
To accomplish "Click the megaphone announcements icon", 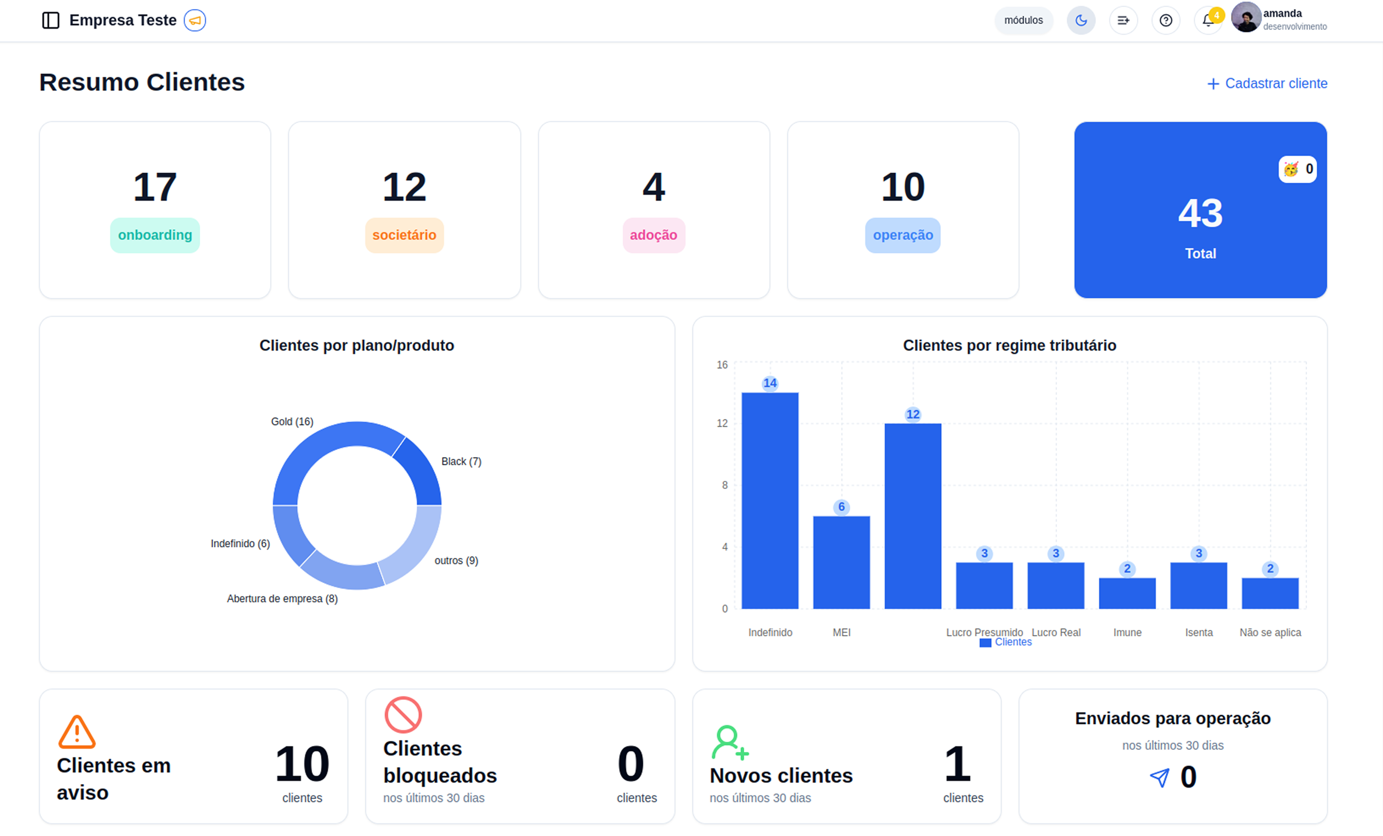I will (x=195, y=21).
